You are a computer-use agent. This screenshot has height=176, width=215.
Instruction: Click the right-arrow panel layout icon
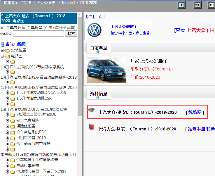click(x=181, y=5)
